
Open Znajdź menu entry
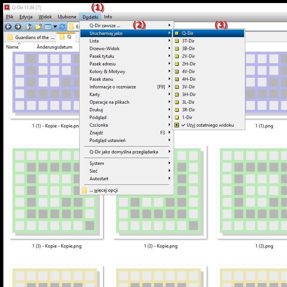(126, 133)
